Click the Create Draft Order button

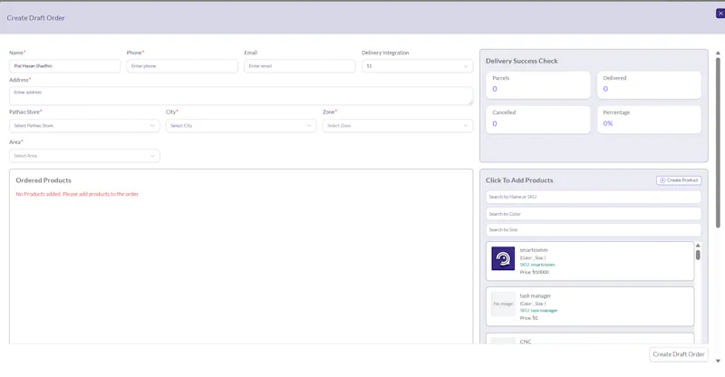[x=678, y=354]
